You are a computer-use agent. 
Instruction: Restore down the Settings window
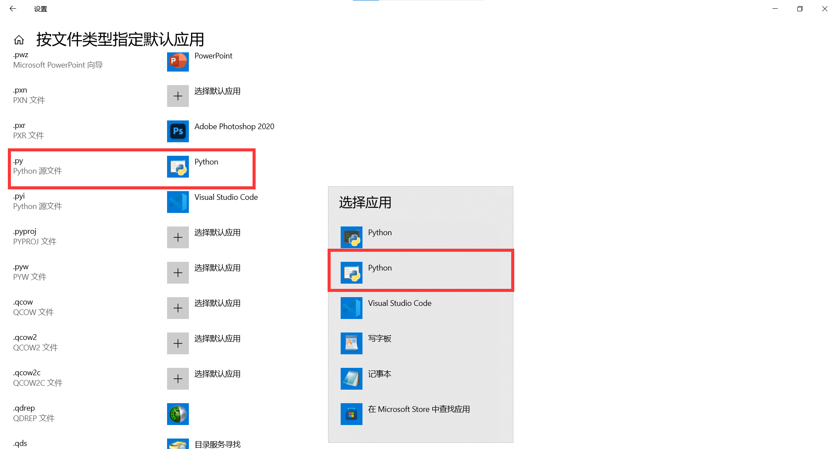pos(800,9)
